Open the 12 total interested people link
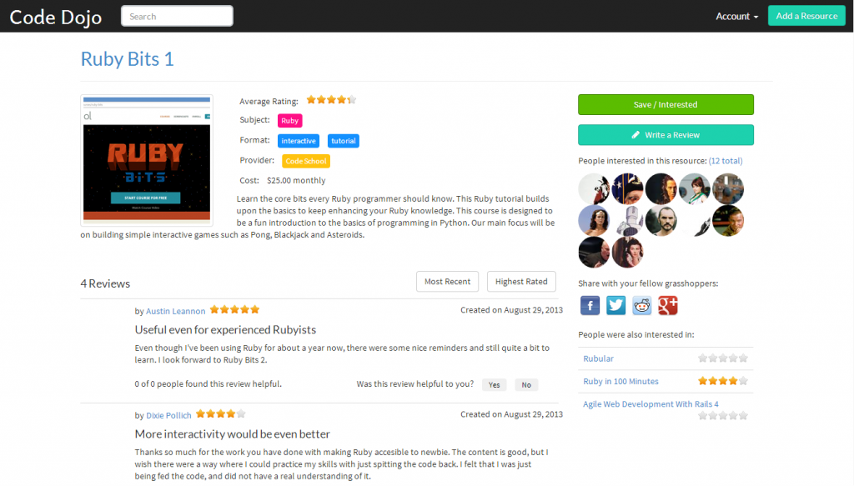The height and width of the screenshot is (486, 854). click(726, 161)
